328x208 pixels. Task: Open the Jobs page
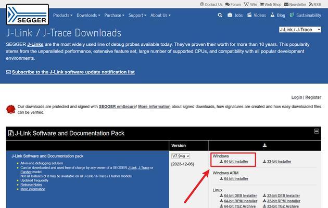[235, 15]
